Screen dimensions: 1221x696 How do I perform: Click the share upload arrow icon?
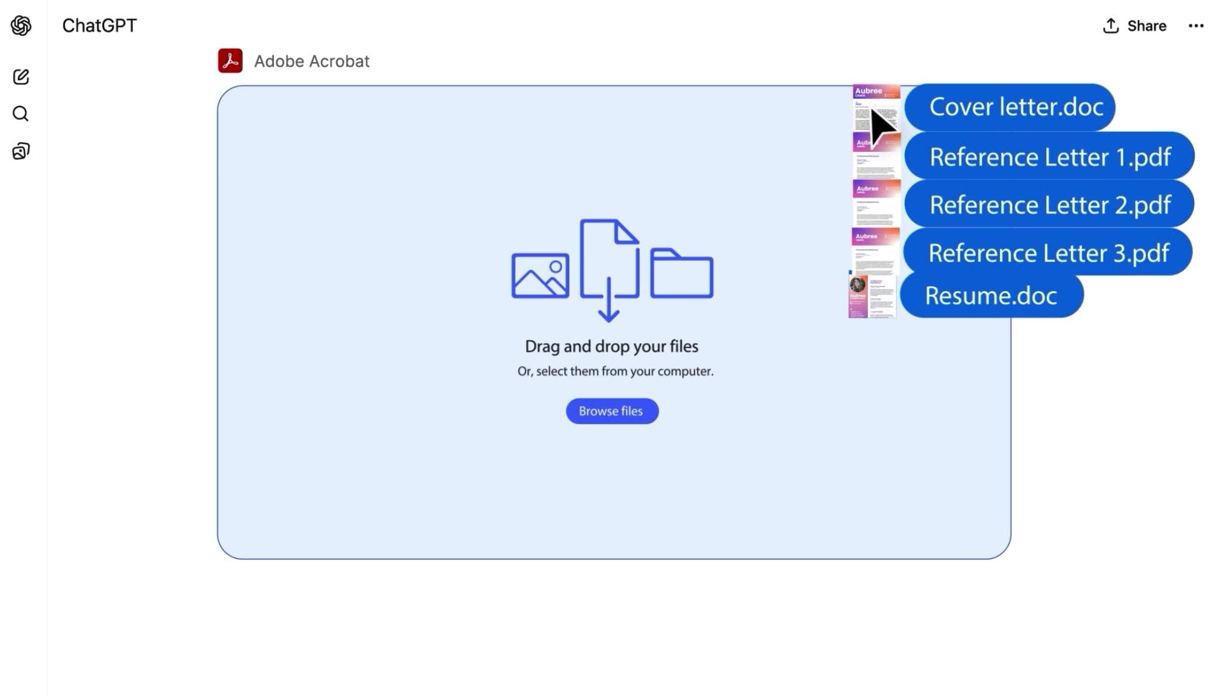point(1110,26)
